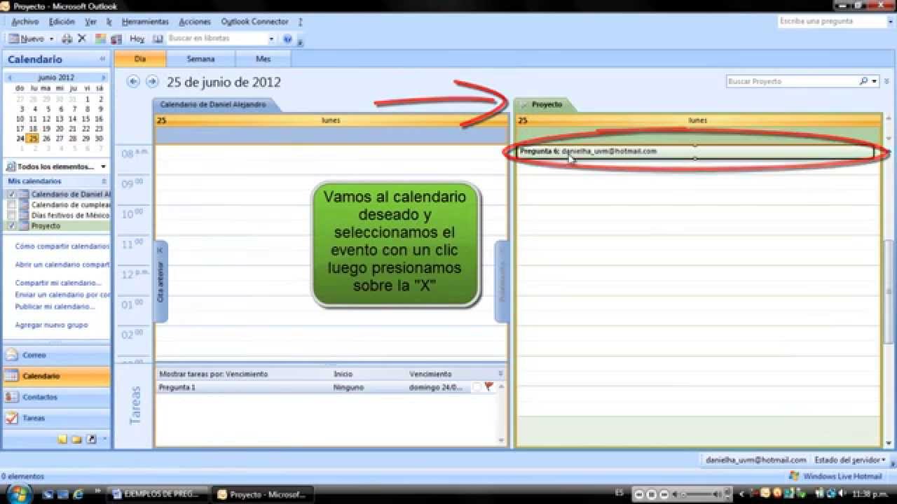This screenshot has height=504, width=897.
Task: Select the Pregunta 1 task row
Action: pyautogui.click(x=325, y=387)
